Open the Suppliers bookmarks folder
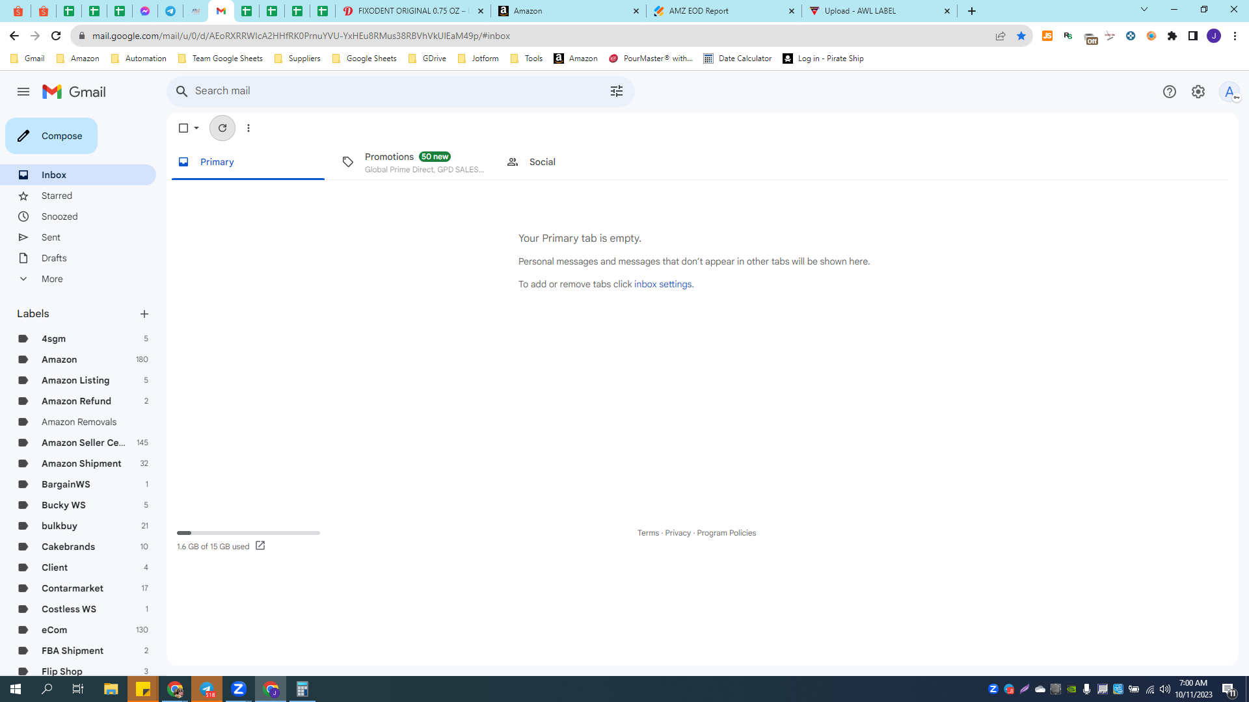1249x702 pixels. 297,58
